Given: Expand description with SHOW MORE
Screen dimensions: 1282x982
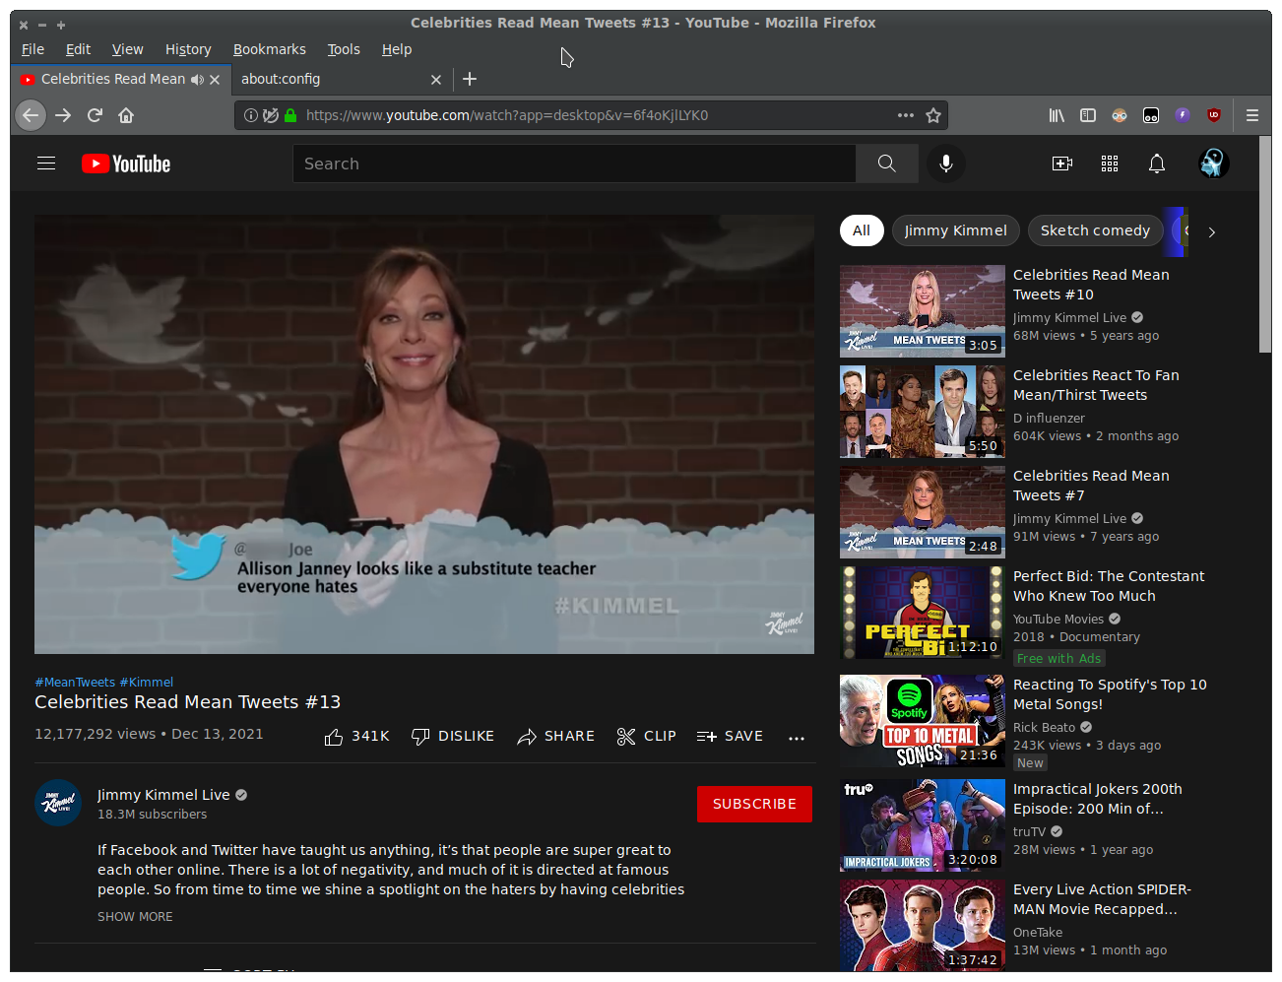Looking at the screenshot, I should point(135,917).
